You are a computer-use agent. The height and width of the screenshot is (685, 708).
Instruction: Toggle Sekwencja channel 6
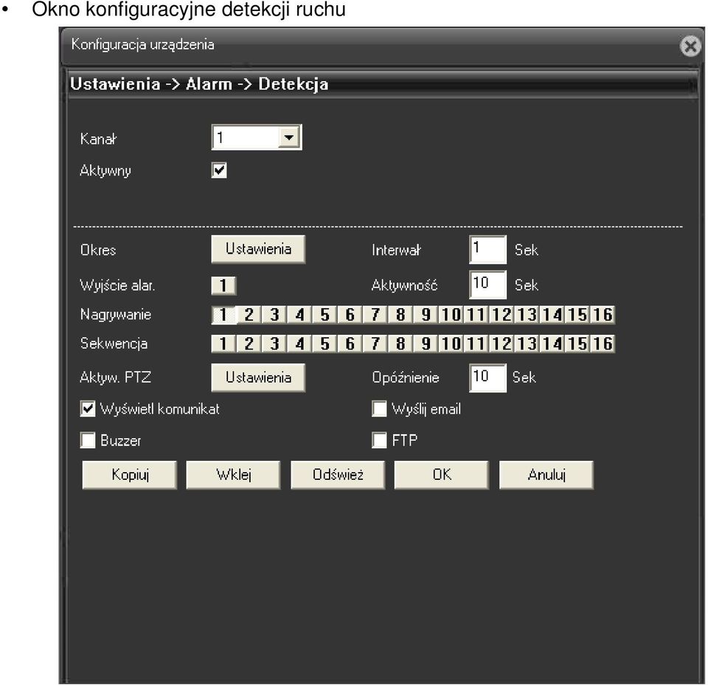point(350,344)
